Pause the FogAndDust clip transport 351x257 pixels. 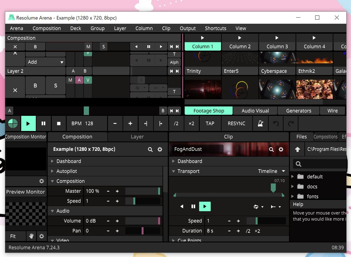point(193,206)
